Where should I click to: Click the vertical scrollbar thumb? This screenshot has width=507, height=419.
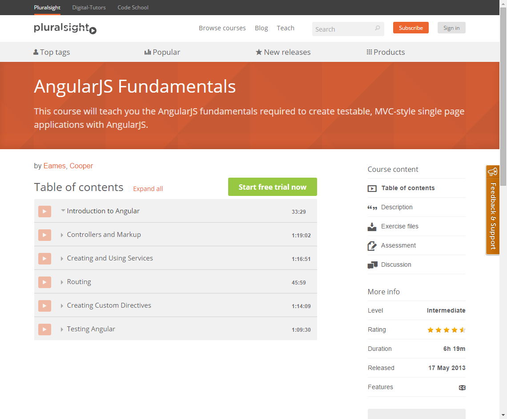503,97
